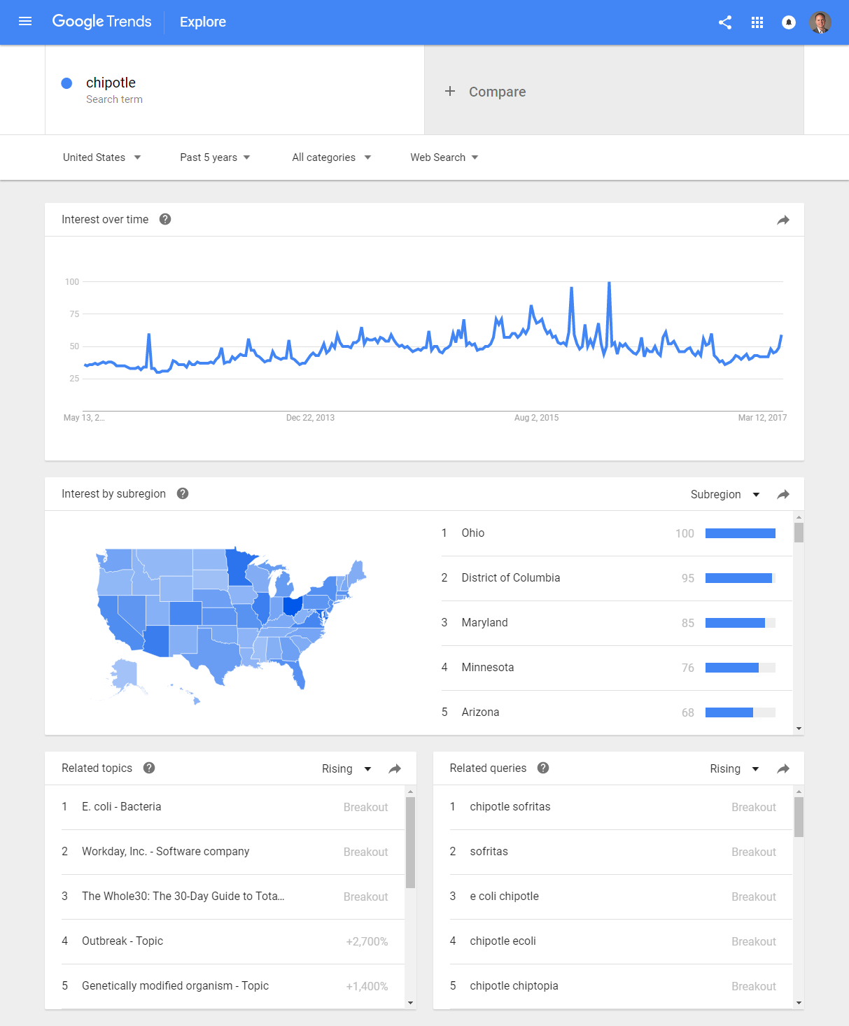The width and height of the screenshot is (849, 1026).
Task: Click the blue chipotle term color dot
Action: [x=67, y=83]
